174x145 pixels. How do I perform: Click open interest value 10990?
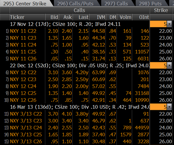click(x=142, y=100)
